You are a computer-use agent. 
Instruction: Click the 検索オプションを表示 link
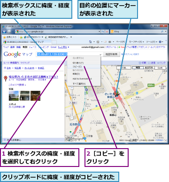tap(130, 55)
